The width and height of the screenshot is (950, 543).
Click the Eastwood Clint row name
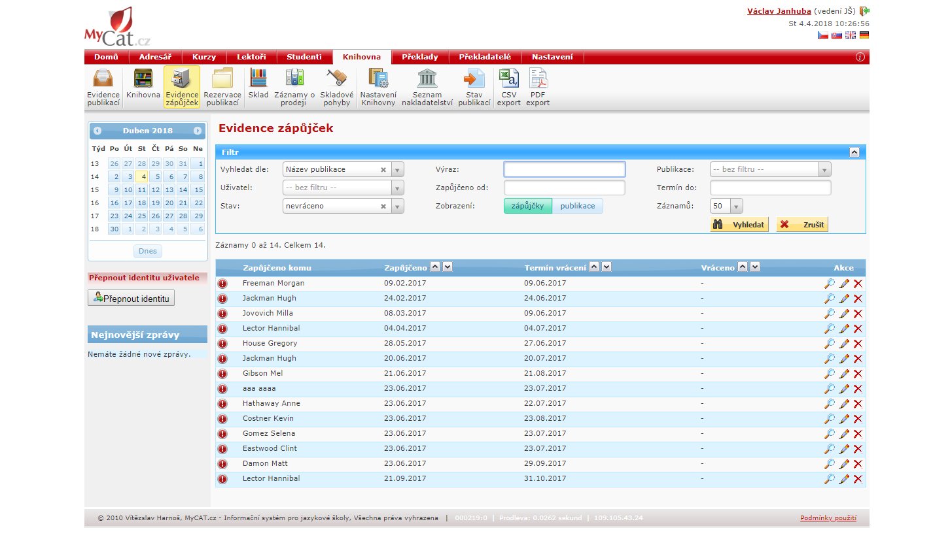tap(270, 448)
